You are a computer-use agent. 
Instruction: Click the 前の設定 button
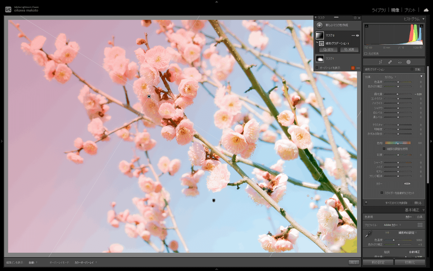click(378, 262)
